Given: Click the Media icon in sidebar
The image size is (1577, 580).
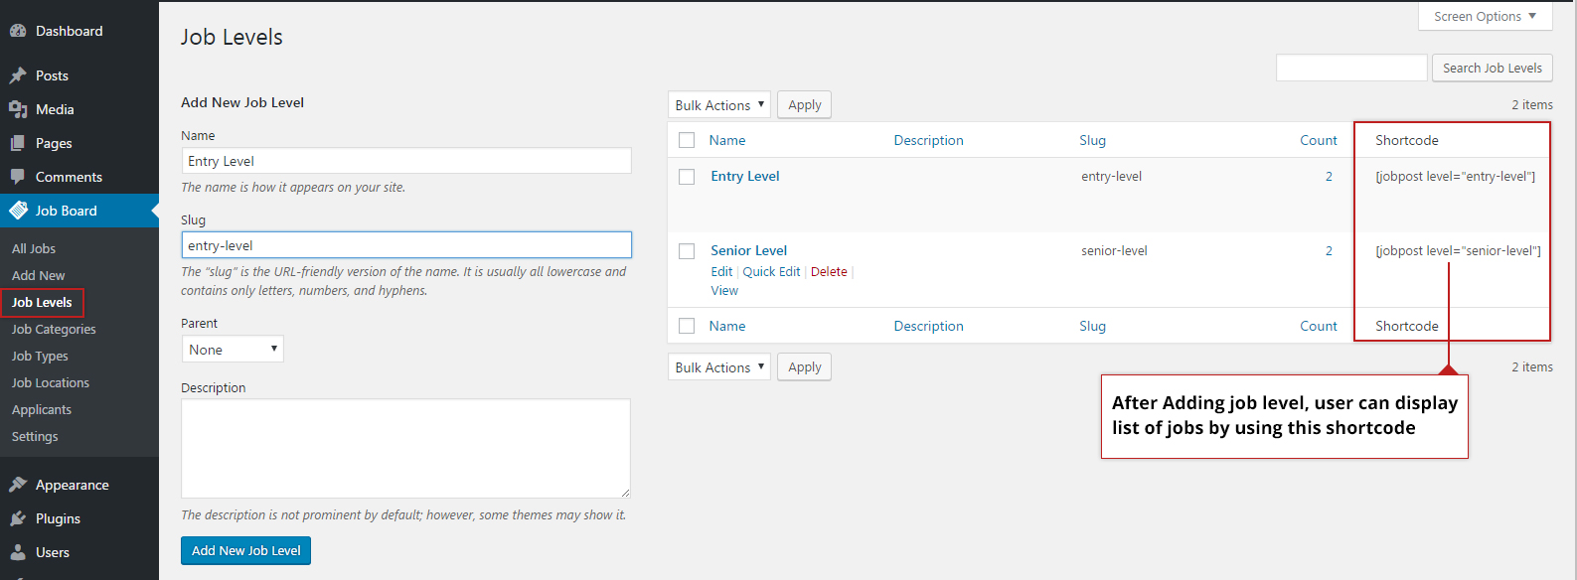Looking at the screenshot, I should click(x=18, y=109).
